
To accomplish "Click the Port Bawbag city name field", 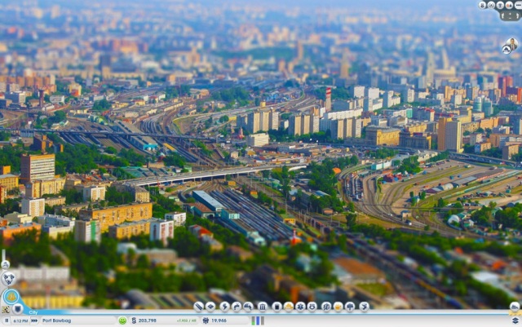I will coord(78,320).
